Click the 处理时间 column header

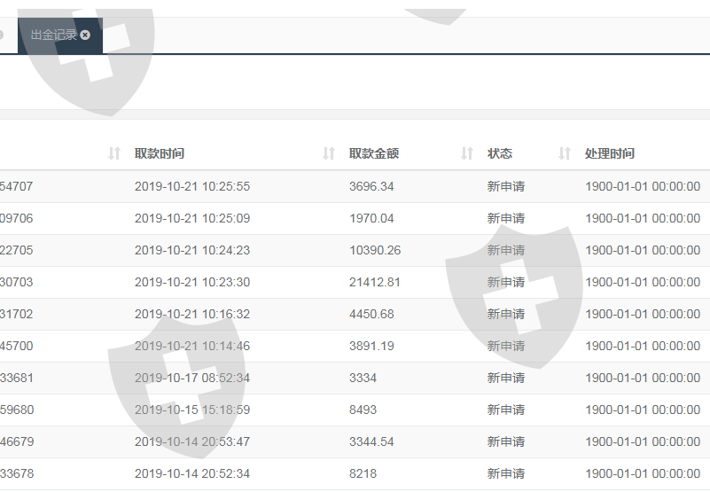tap(610, 153)
